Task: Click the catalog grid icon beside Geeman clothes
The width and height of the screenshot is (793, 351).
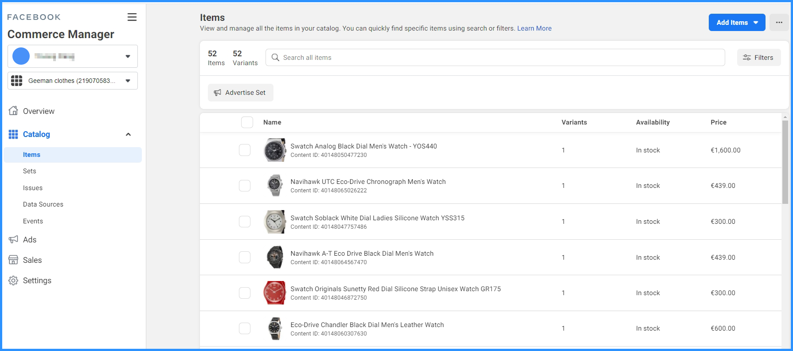Action: pyautogui.click(x=17, y=81)
